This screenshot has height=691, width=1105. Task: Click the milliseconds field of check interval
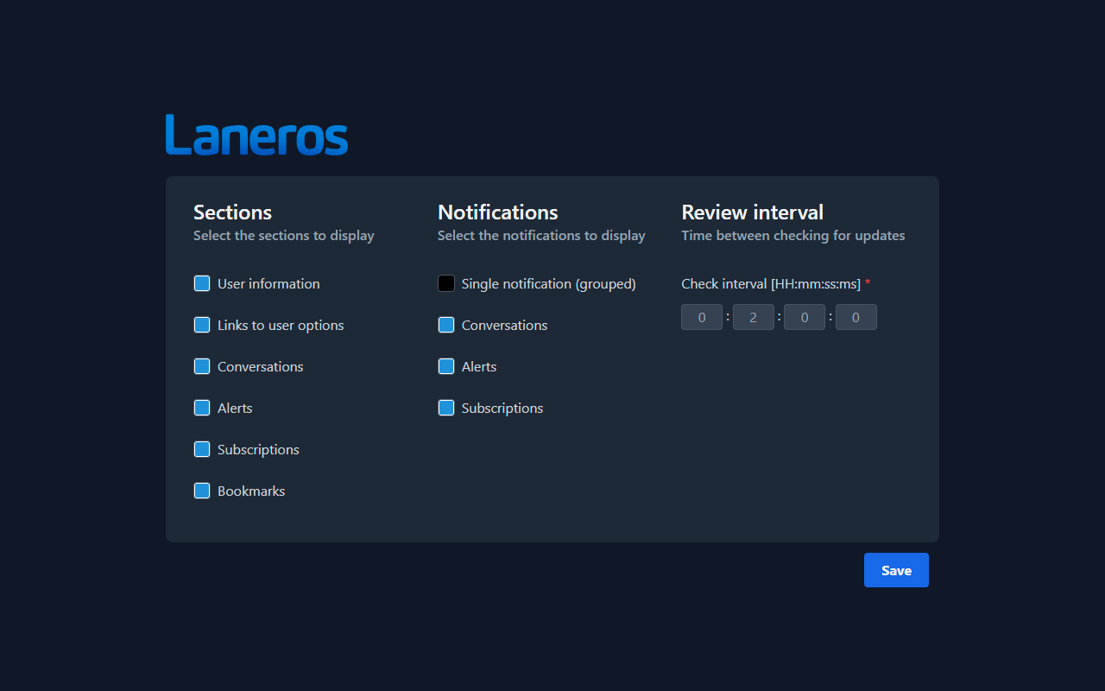tap(856, 317)
